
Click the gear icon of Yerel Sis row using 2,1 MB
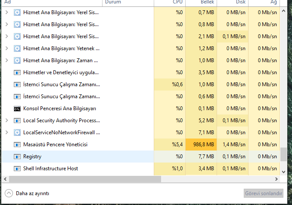17,36
